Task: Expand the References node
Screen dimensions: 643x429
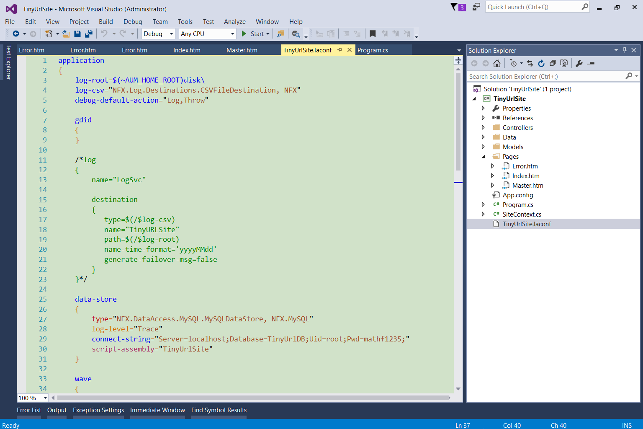Action: 483,118
